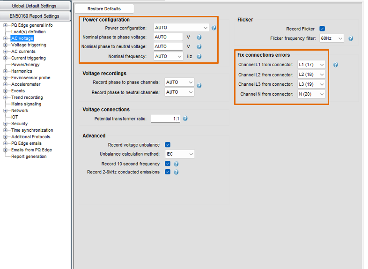Click help icon for Voltage recordings
This screenshot has height=269, width=368.
199,85
